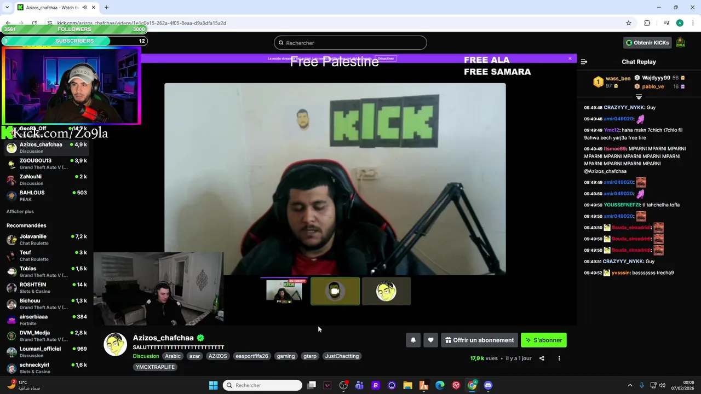Open Chrome media controls icon

click(x=666, y=23)
